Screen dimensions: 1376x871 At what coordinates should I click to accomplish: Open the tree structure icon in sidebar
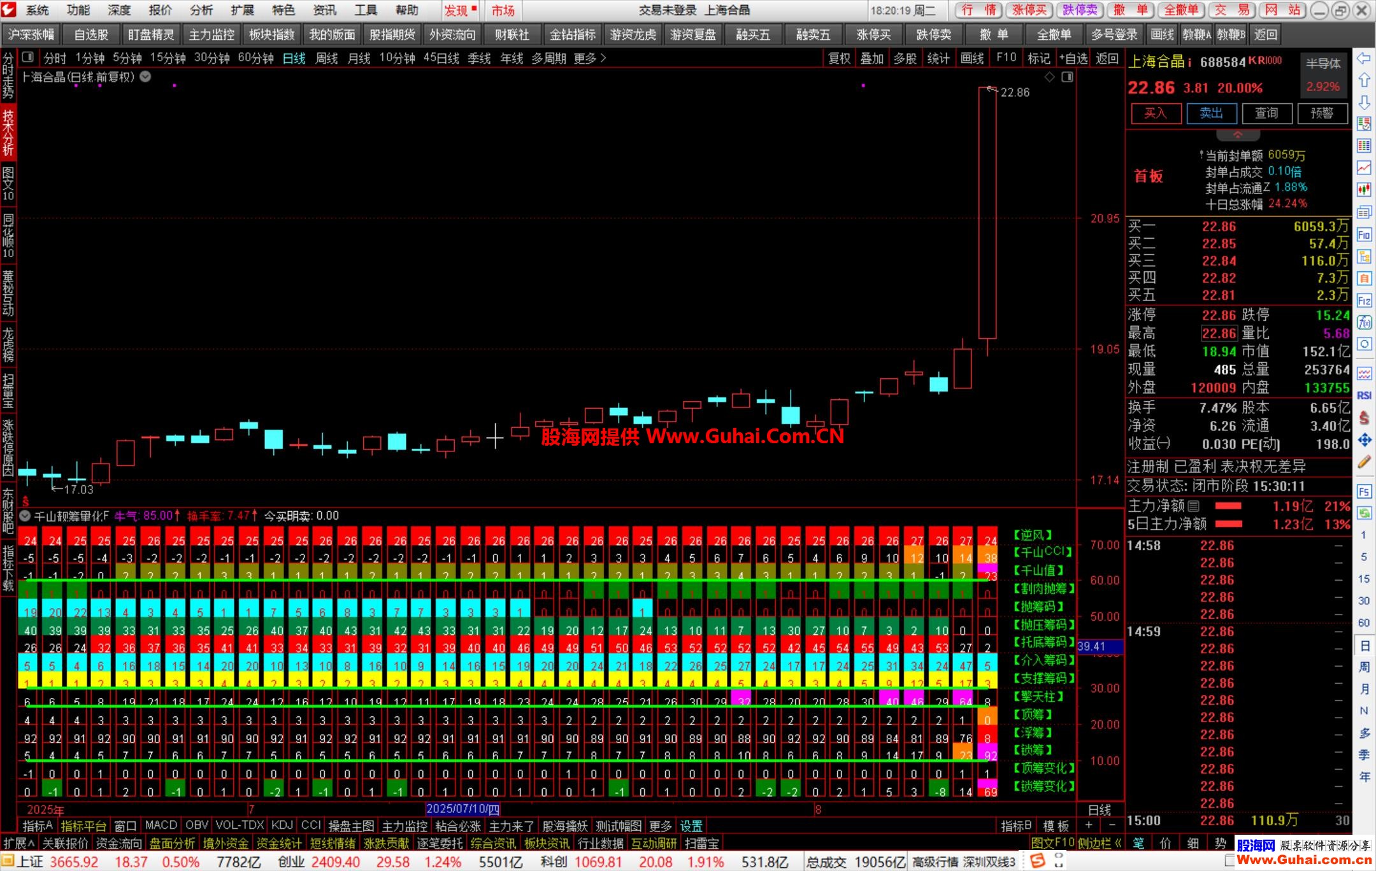[x=1363, y=257]
